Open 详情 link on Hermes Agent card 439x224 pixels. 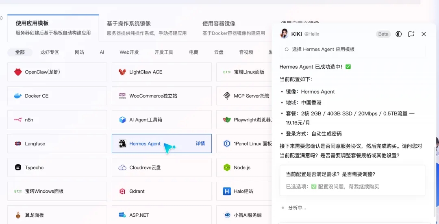point(200,144)
